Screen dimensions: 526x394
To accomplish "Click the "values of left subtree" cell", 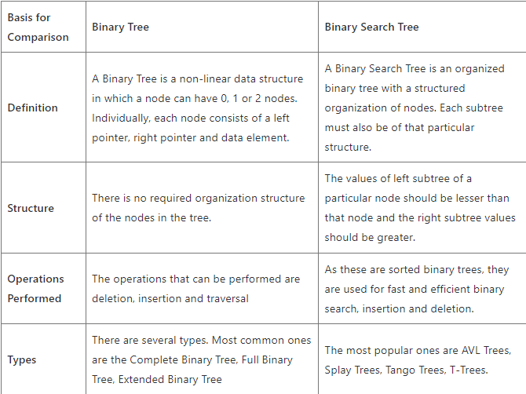I will pyautogui.click(x=420, y=208).
